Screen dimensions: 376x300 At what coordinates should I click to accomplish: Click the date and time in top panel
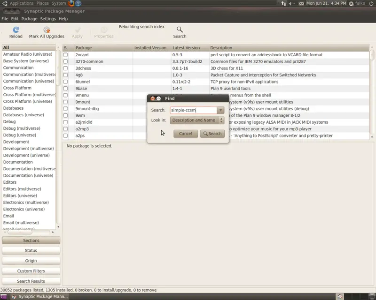(326, 3)
